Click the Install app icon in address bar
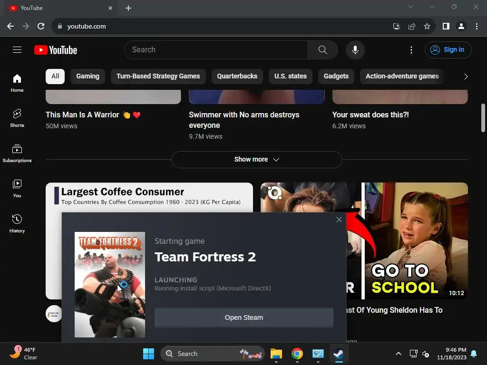 pos(396,27)
